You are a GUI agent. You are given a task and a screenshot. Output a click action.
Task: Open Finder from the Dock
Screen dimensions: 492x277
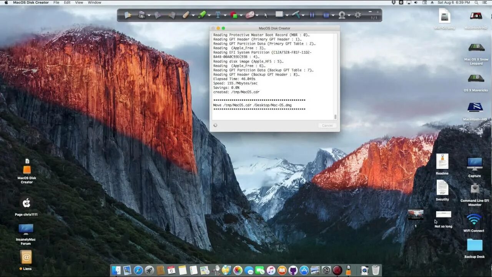click(x=116, y=270)
